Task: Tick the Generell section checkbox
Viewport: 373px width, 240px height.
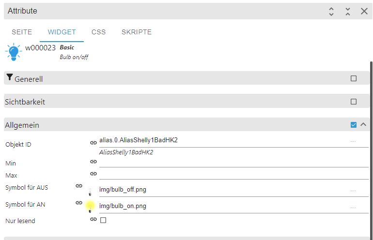Action: pyautogui.click(x=354, y=78)
